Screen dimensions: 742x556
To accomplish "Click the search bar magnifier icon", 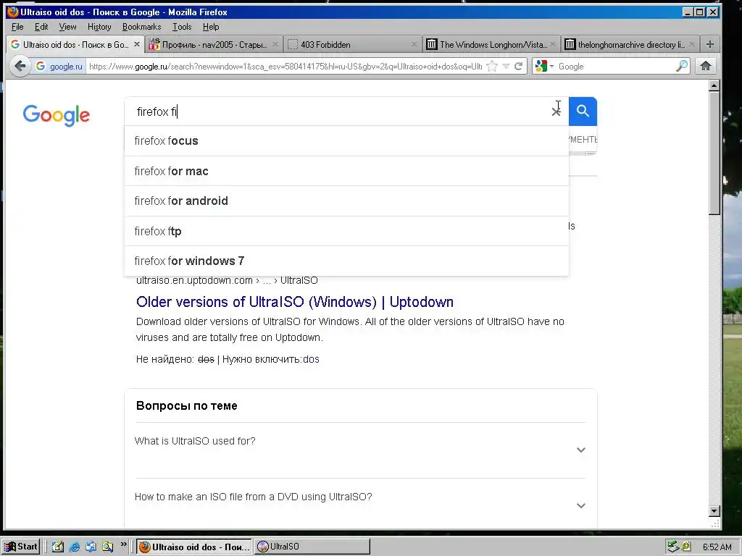I will coord(681,66).
